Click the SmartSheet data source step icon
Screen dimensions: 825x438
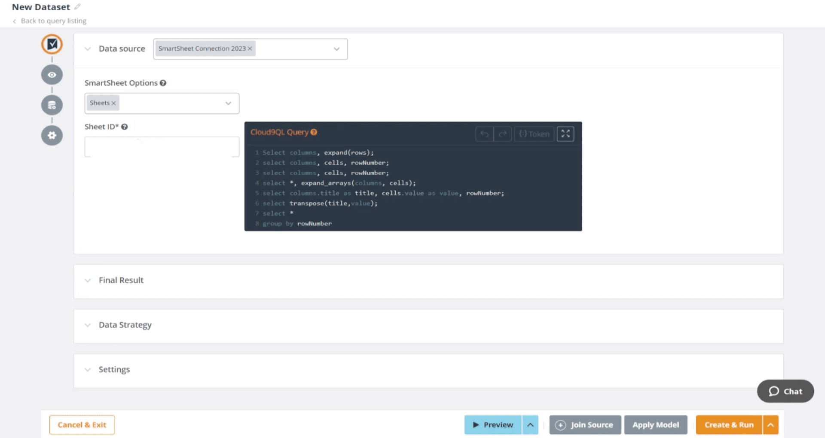click(x=52, y=44)
